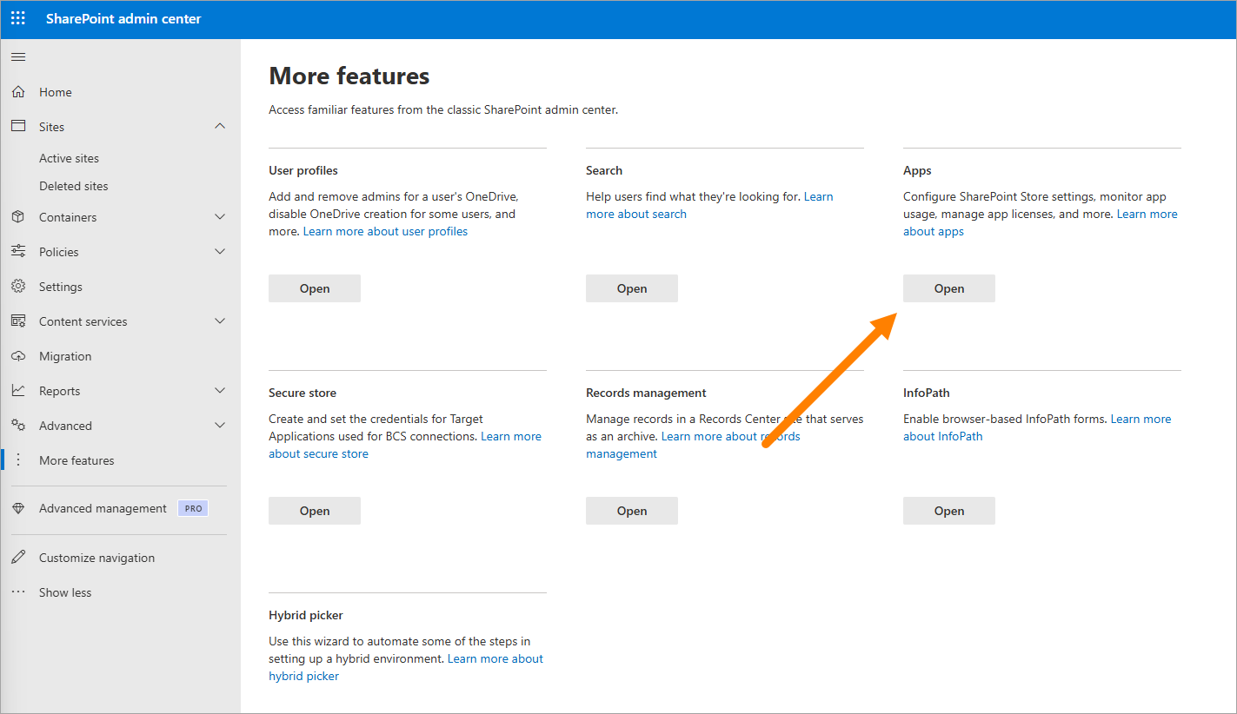Screen dimensions: 1237x714
Task: Select Migration in the sidebar
Action: [65, 356]
